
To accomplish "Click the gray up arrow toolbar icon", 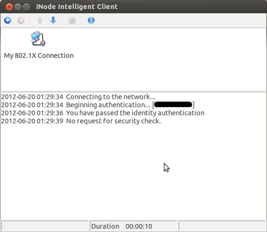I will click(x=40, y=20).
